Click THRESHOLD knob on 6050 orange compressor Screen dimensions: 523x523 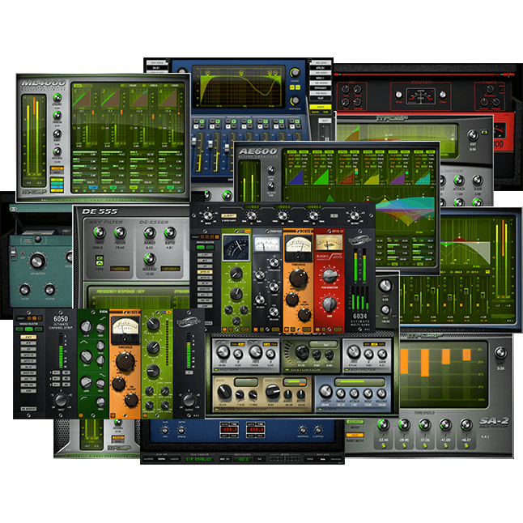click(125, 362)
